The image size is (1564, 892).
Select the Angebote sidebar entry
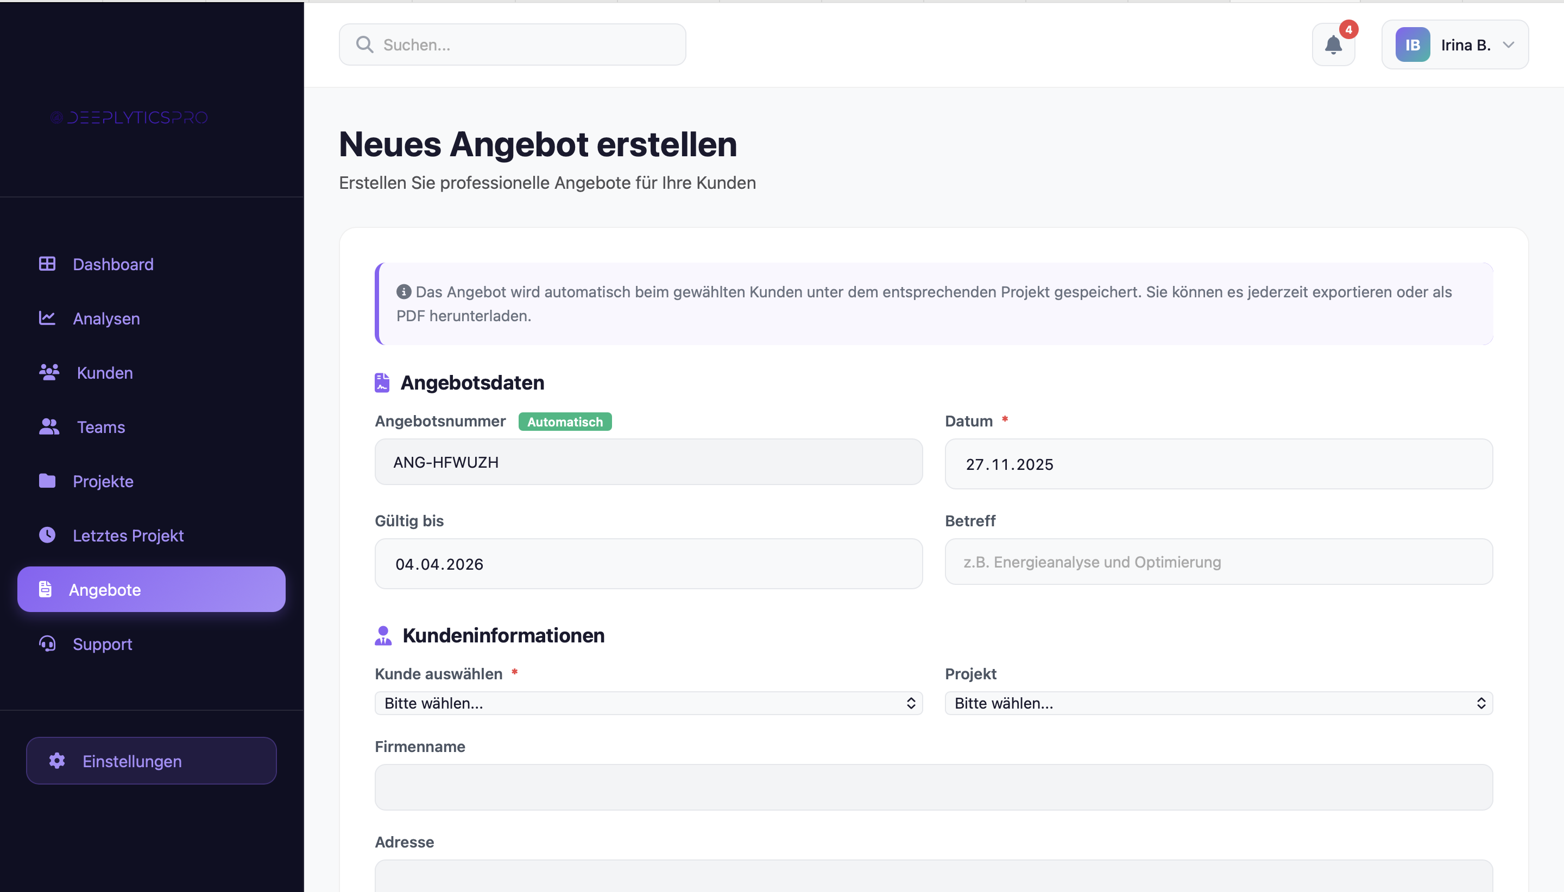152,589
